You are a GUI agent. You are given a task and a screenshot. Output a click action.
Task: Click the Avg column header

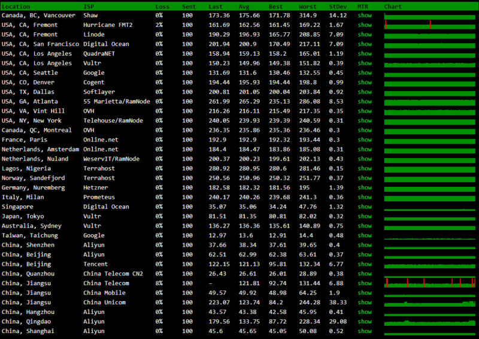click(244, 6)
